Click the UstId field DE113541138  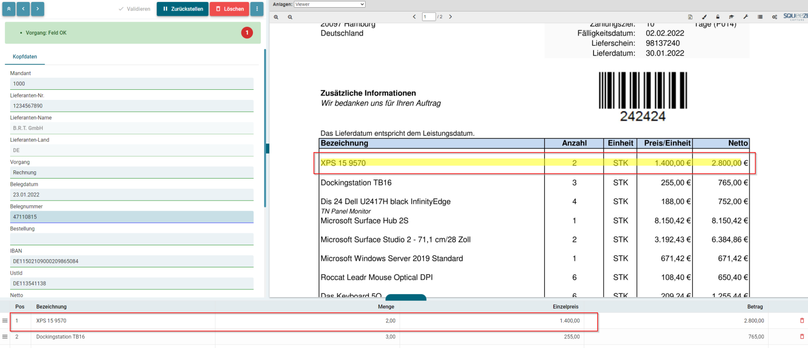[x=132, y=283]
